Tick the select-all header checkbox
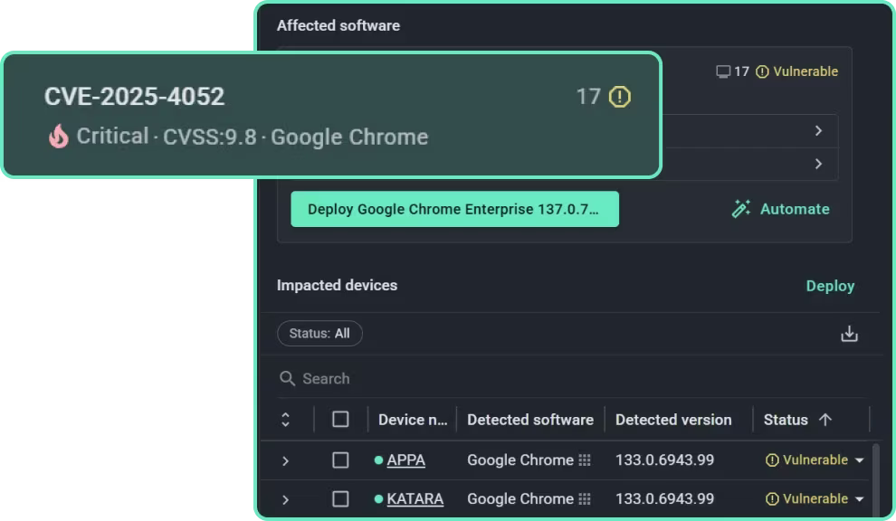The height and width of the screenshot is (521, 896). (x=340, y=420)
